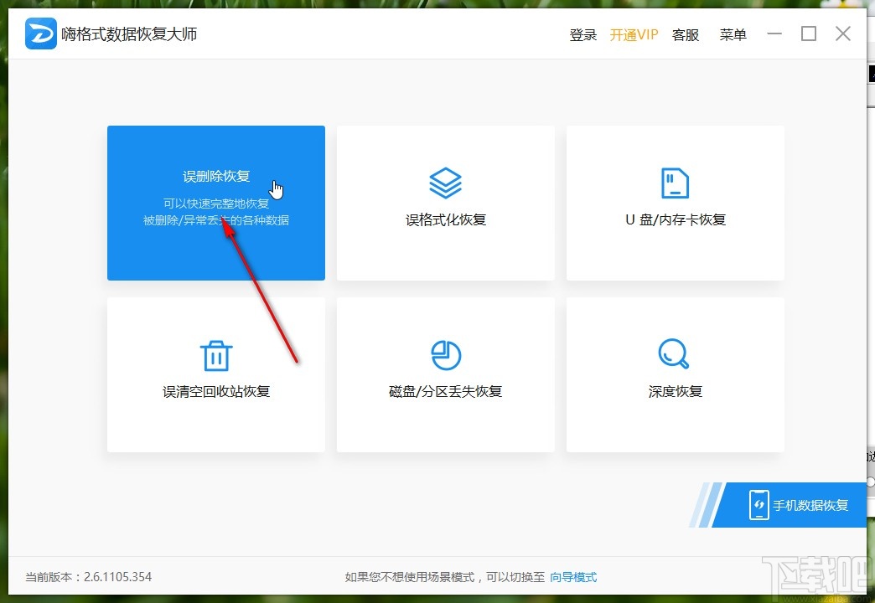Choose the U 盘/内存卡恢复 label
The height and width of the screenshot is (603, 875).
click(676, 219)
